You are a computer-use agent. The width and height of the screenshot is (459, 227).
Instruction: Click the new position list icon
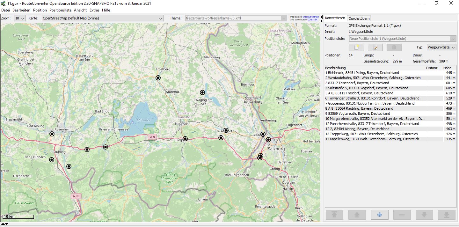point(356,47)
